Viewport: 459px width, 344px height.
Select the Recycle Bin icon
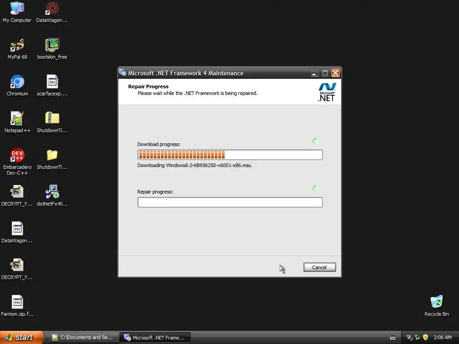point(437,306)
